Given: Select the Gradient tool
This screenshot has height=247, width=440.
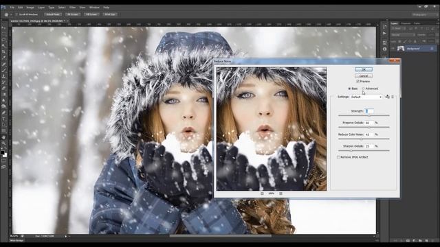Looking at the screenshot, I should pyautogui.click(x=3, y=95).
